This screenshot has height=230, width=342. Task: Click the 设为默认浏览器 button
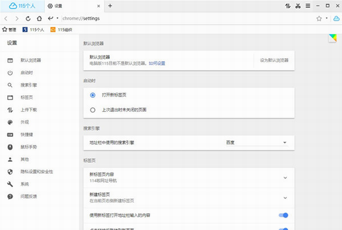click(x=274, y=60)
